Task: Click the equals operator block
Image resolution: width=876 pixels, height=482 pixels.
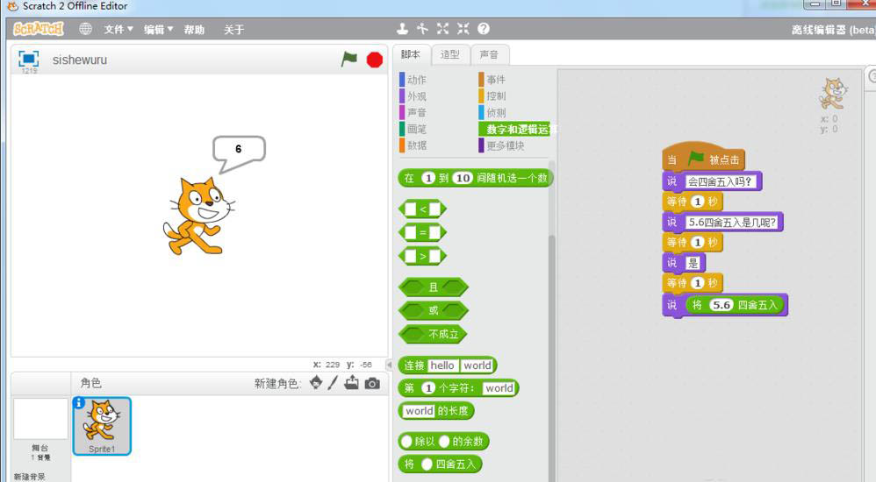Action: [x=422, y=232]
